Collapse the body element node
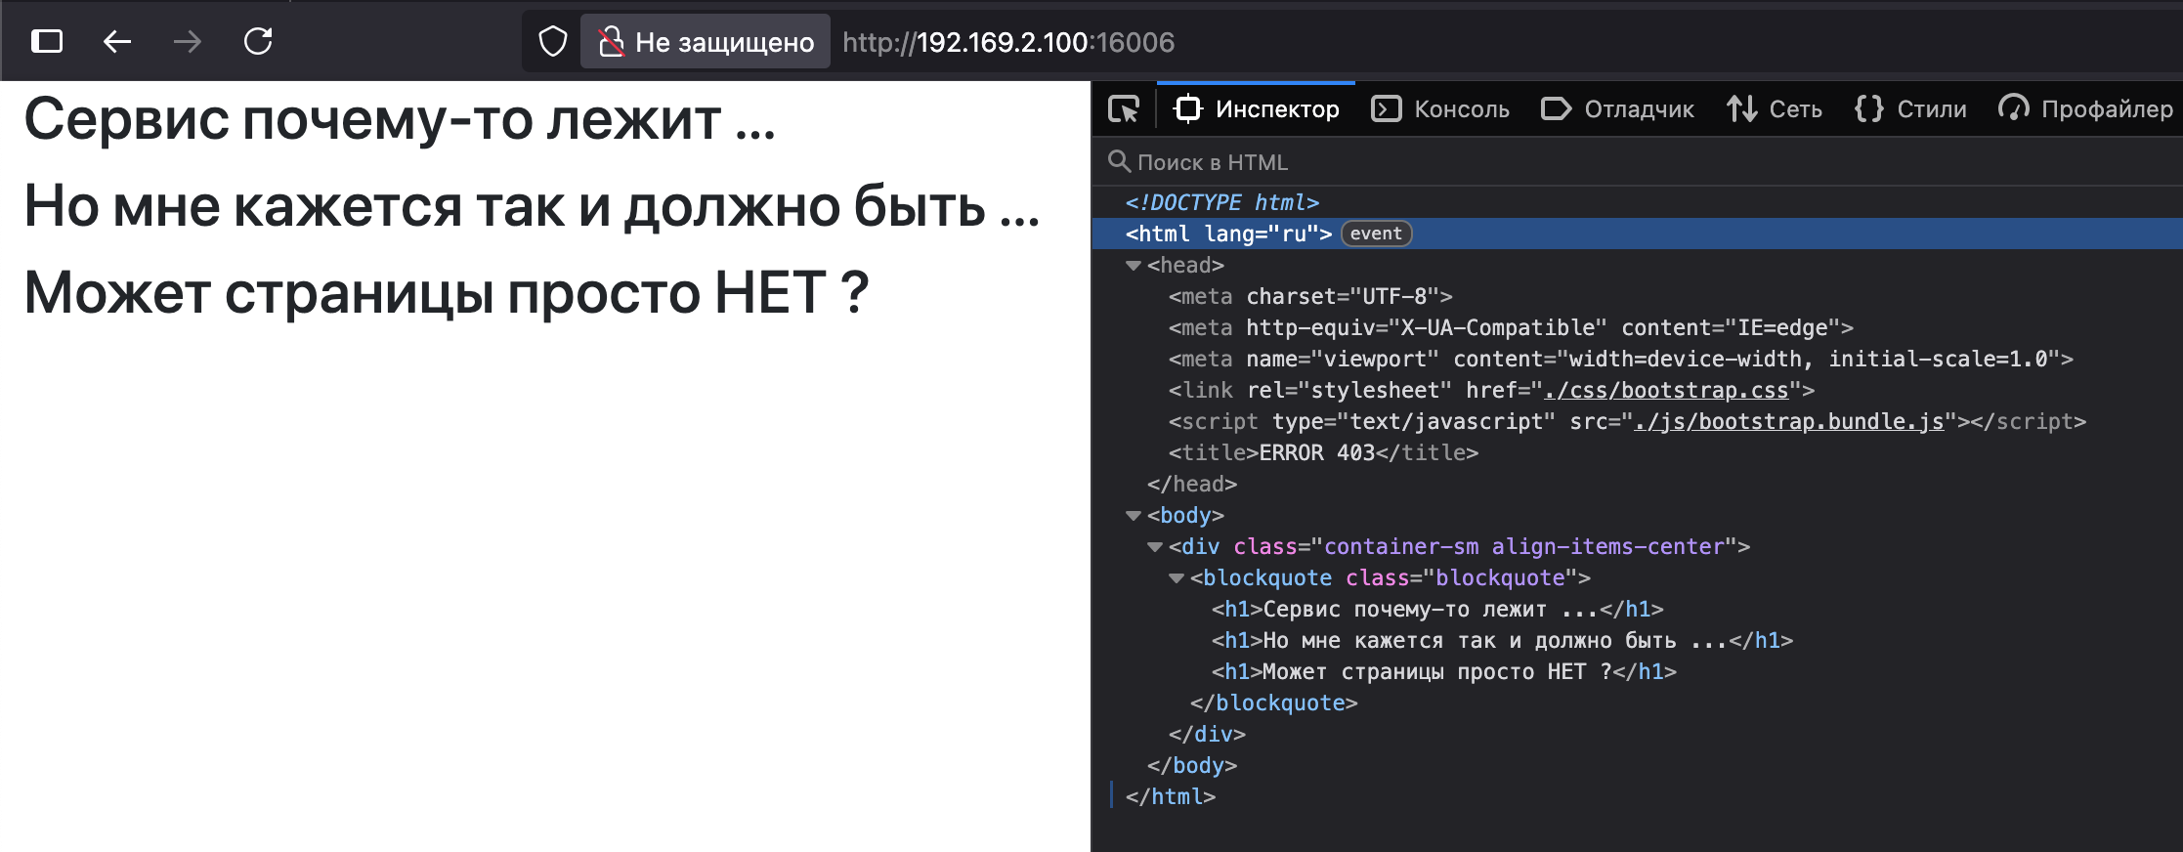2183x852 pixels. 1134,515
